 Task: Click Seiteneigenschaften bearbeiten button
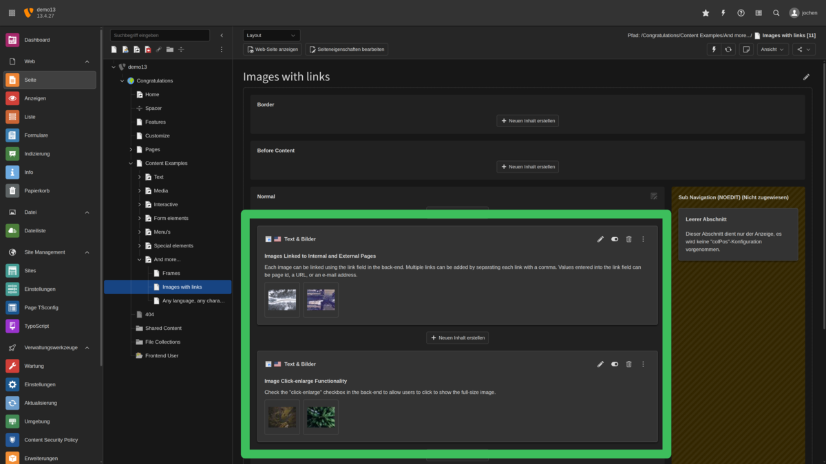click(x=346, y=49)
